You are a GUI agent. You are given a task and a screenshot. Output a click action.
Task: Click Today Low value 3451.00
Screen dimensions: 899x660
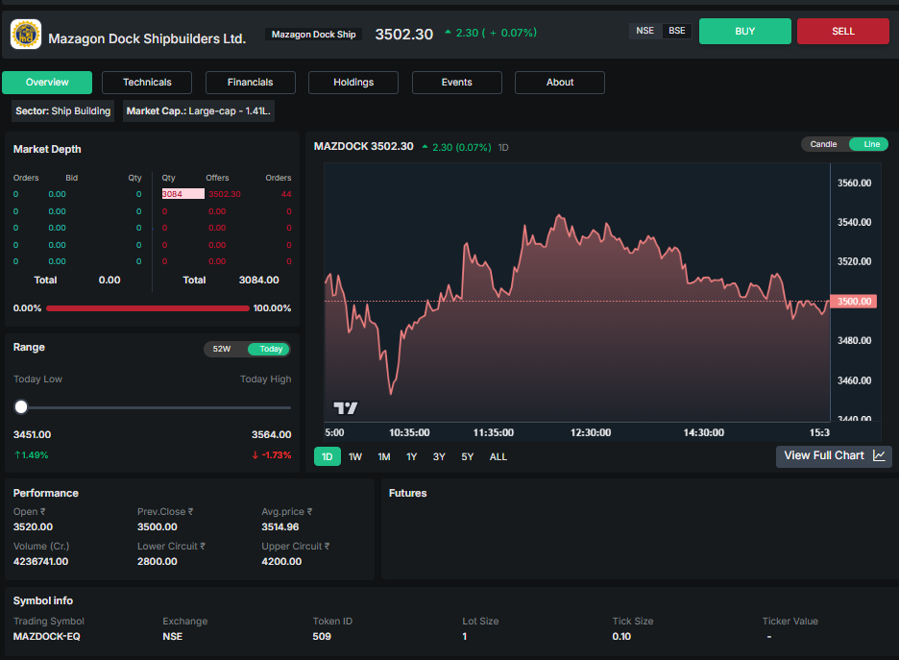[x=32, y=434]
